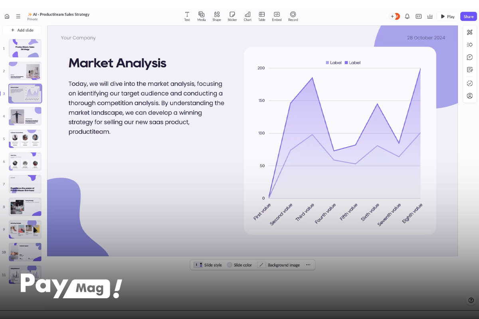Open the Slide color picker
Screen dimensions: 479x319
pos(239,265)
